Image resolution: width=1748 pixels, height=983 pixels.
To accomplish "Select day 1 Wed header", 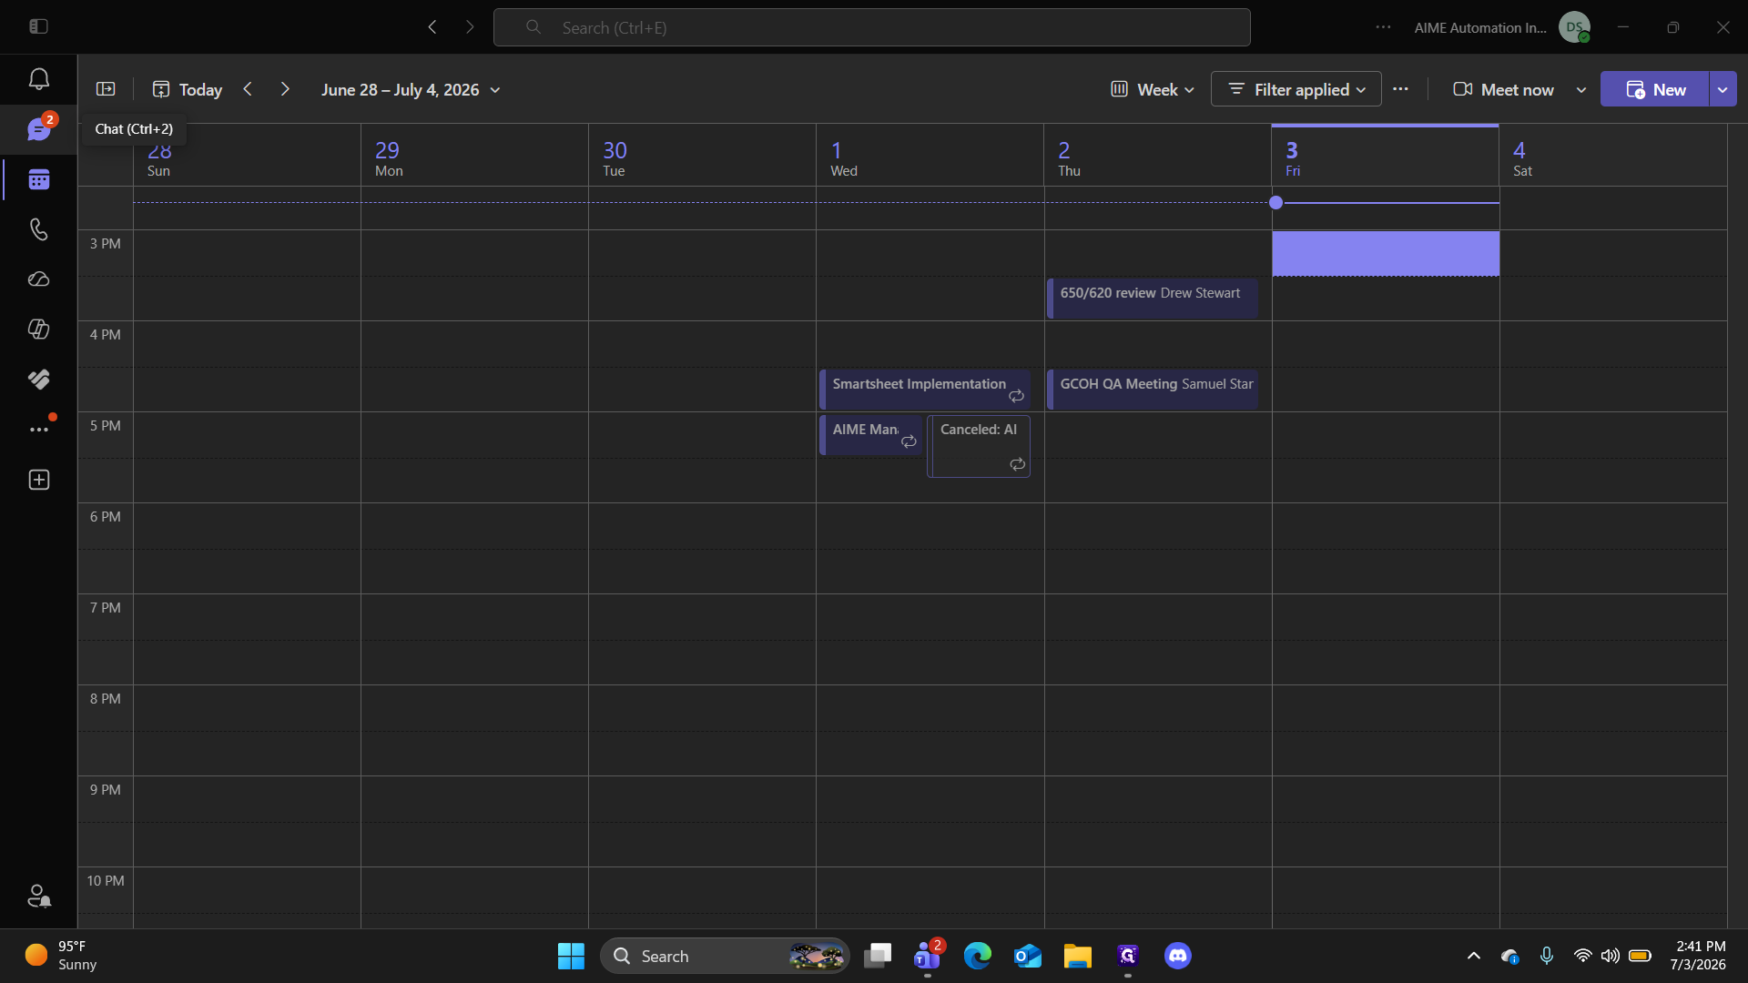I will click(x=930, y=157).
